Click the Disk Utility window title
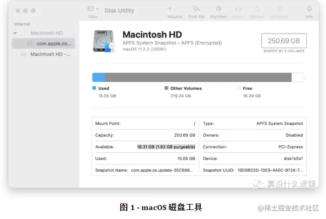This screenshot has width=326, height=219. [119, 11]
